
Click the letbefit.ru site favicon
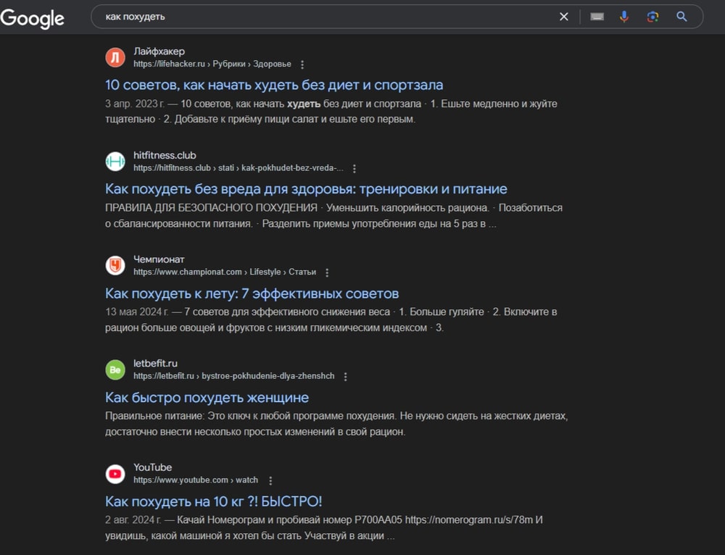click(x=115, y=370)
